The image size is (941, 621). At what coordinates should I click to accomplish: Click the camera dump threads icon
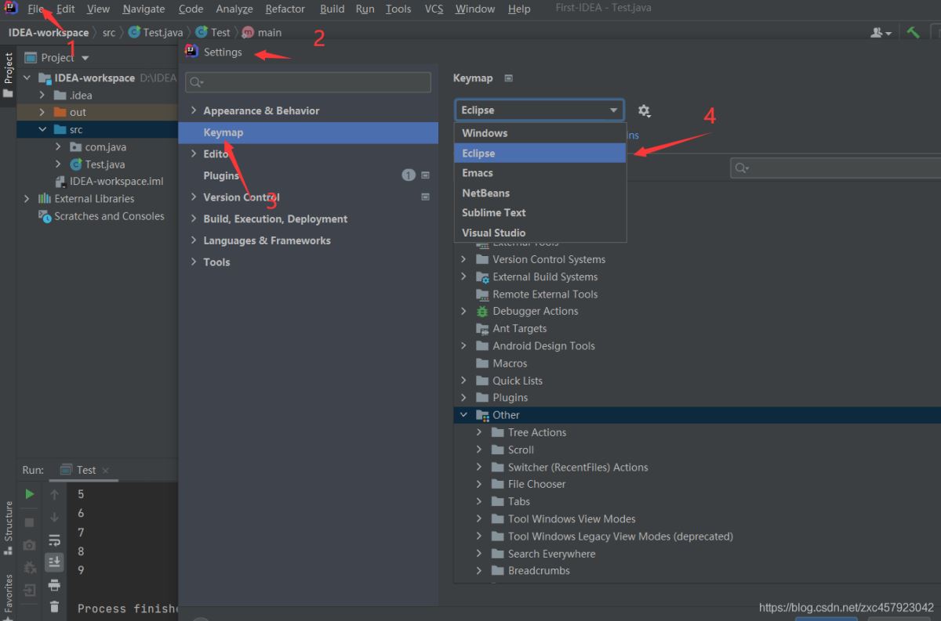click(x=30, y=544)
